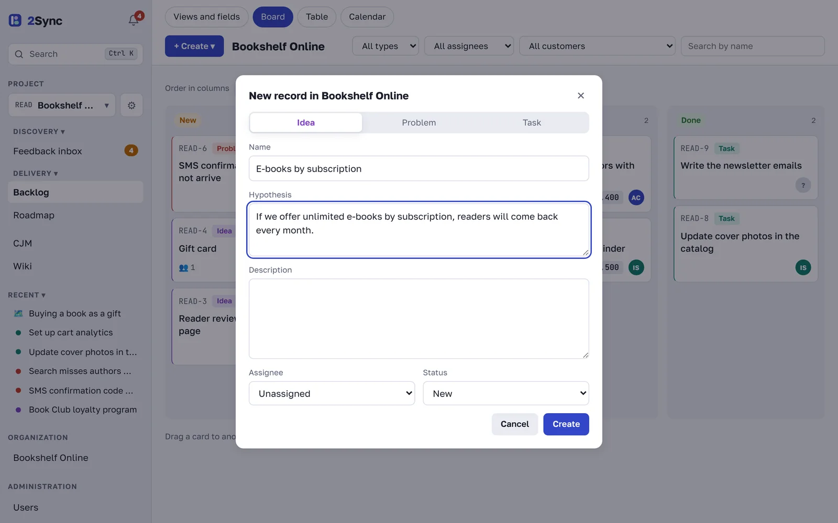Viewport: 838px width, 523px height.
Task: Expand the All customers filter
Action: coord(597,46)
